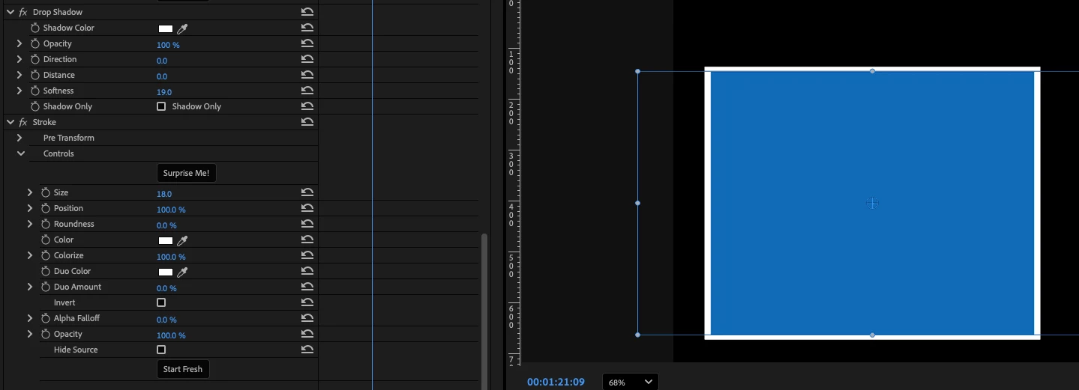
Task: Reset Drop Shadow Distance parameter
Action: coord(307,75)
